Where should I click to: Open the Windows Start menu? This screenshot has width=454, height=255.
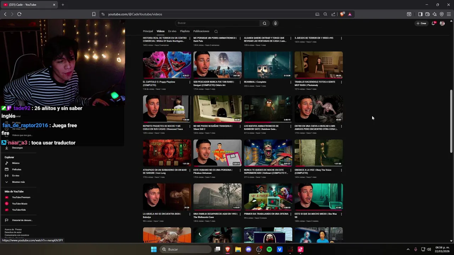tap(154, 249)
